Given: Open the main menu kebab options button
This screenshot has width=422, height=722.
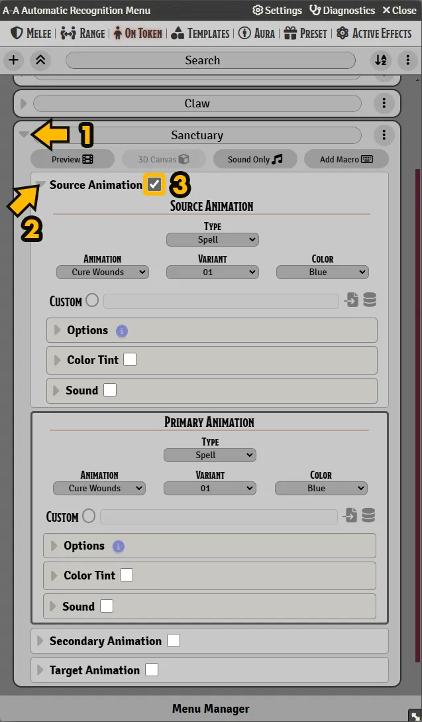Looking at the screenshot, I should 407,60.
